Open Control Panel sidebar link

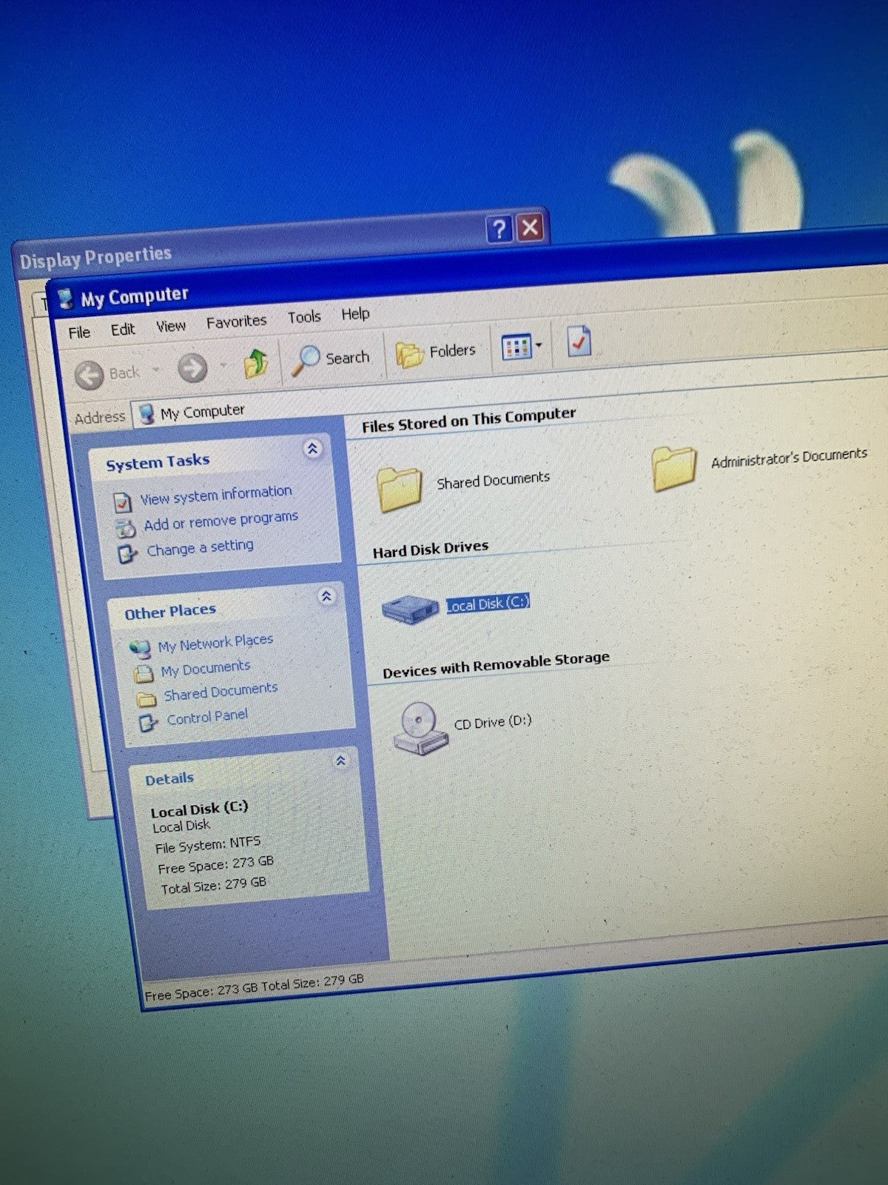coord(207,717)
